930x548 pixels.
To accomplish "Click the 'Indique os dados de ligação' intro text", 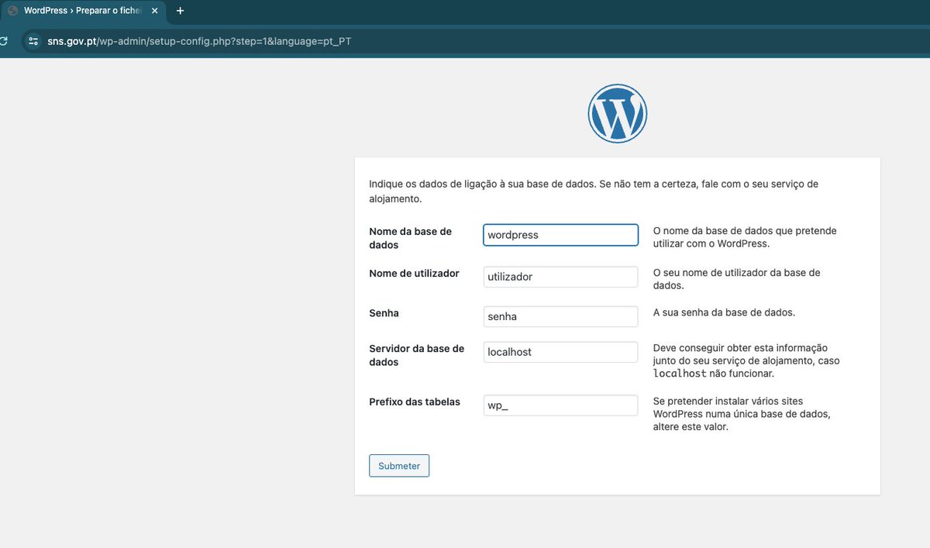I will click(594, 191).
